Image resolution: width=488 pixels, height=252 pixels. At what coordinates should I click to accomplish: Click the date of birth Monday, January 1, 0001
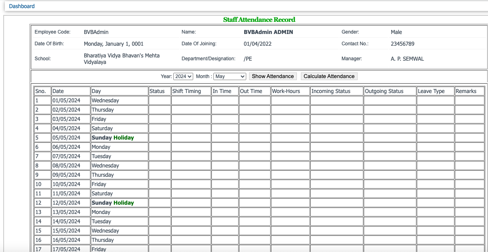[x=114, y=44]
